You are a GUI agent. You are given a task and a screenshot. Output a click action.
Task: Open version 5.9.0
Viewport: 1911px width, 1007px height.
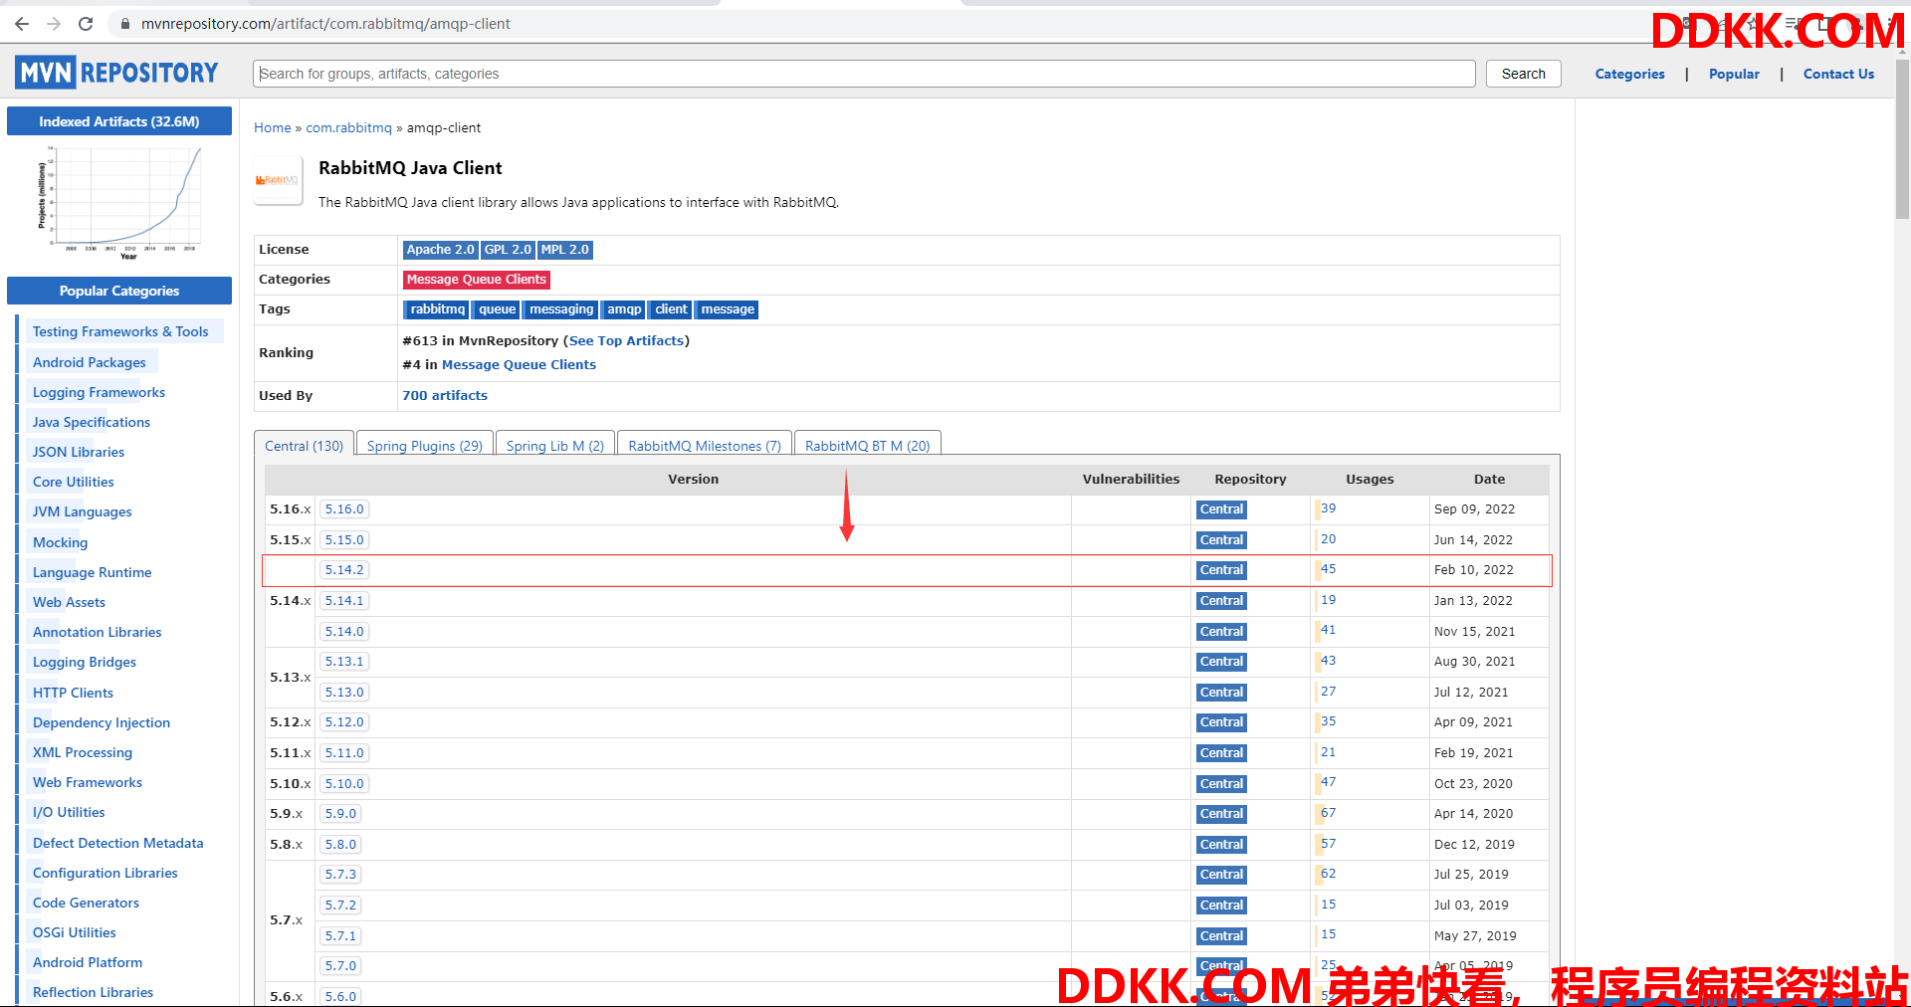tap(340, 814)
